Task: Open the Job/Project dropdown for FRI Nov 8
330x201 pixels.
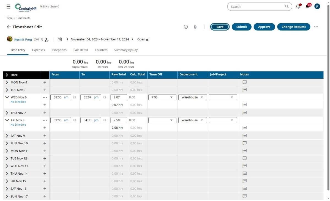Action: pyautogui.click(x=223, y=120)
